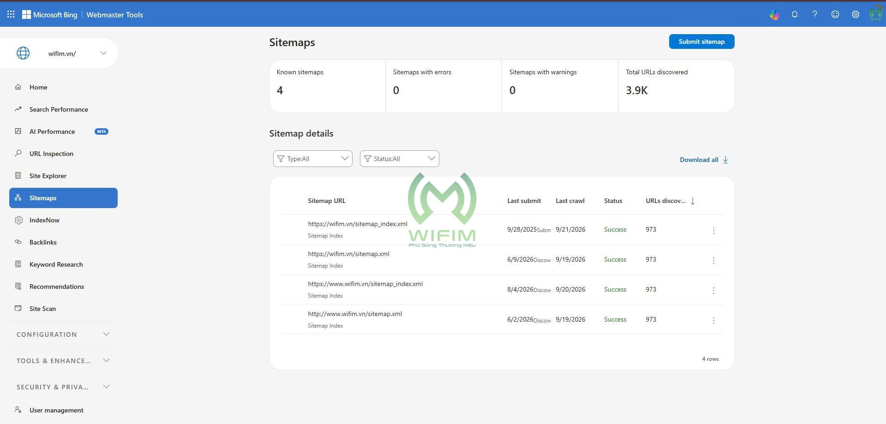Click the Home house icon in sidebar
Screen dimensions: 886x424
18,87
